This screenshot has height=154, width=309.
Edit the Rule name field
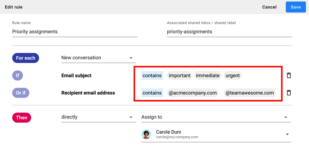point(75,32)
